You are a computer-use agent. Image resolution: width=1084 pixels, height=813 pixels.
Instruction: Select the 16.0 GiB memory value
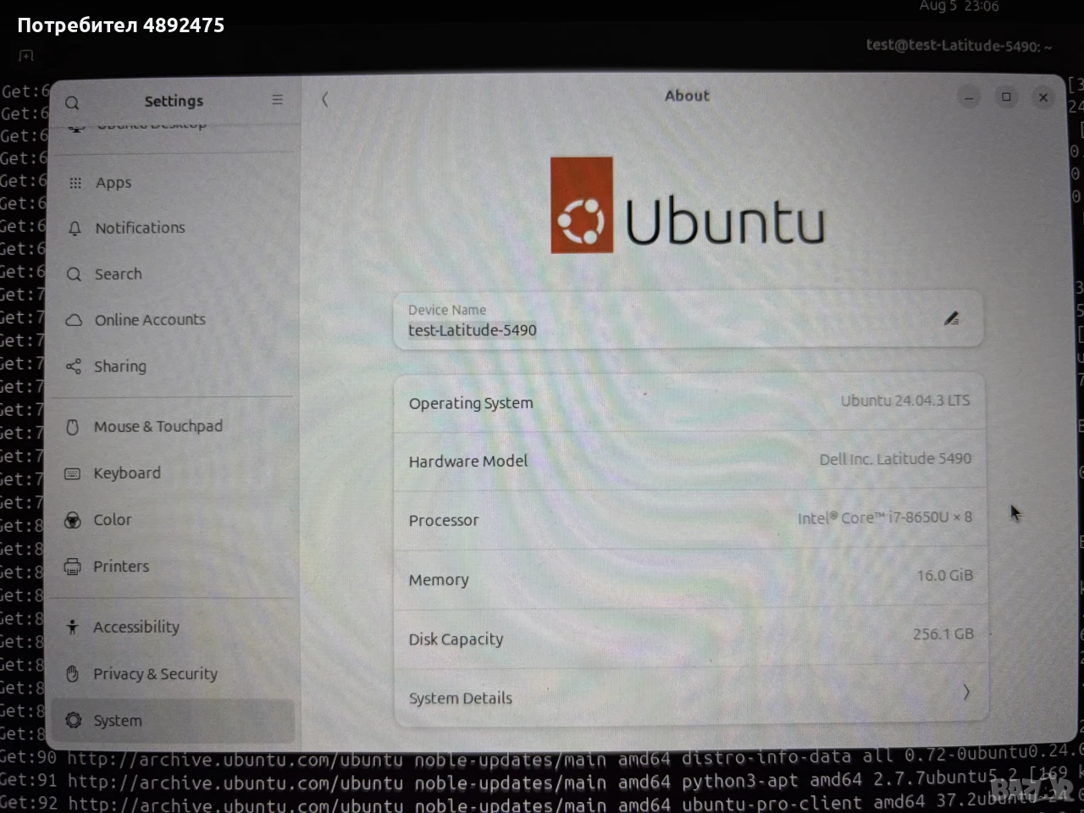(x=945, y=576)
